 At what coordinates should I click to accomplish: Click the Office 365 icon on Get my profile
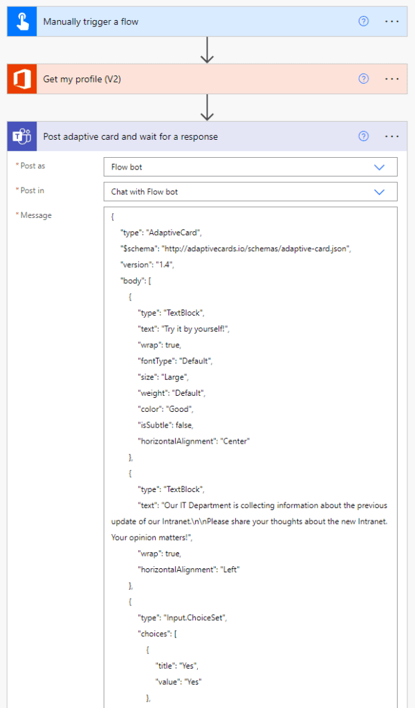pos(21,79)
